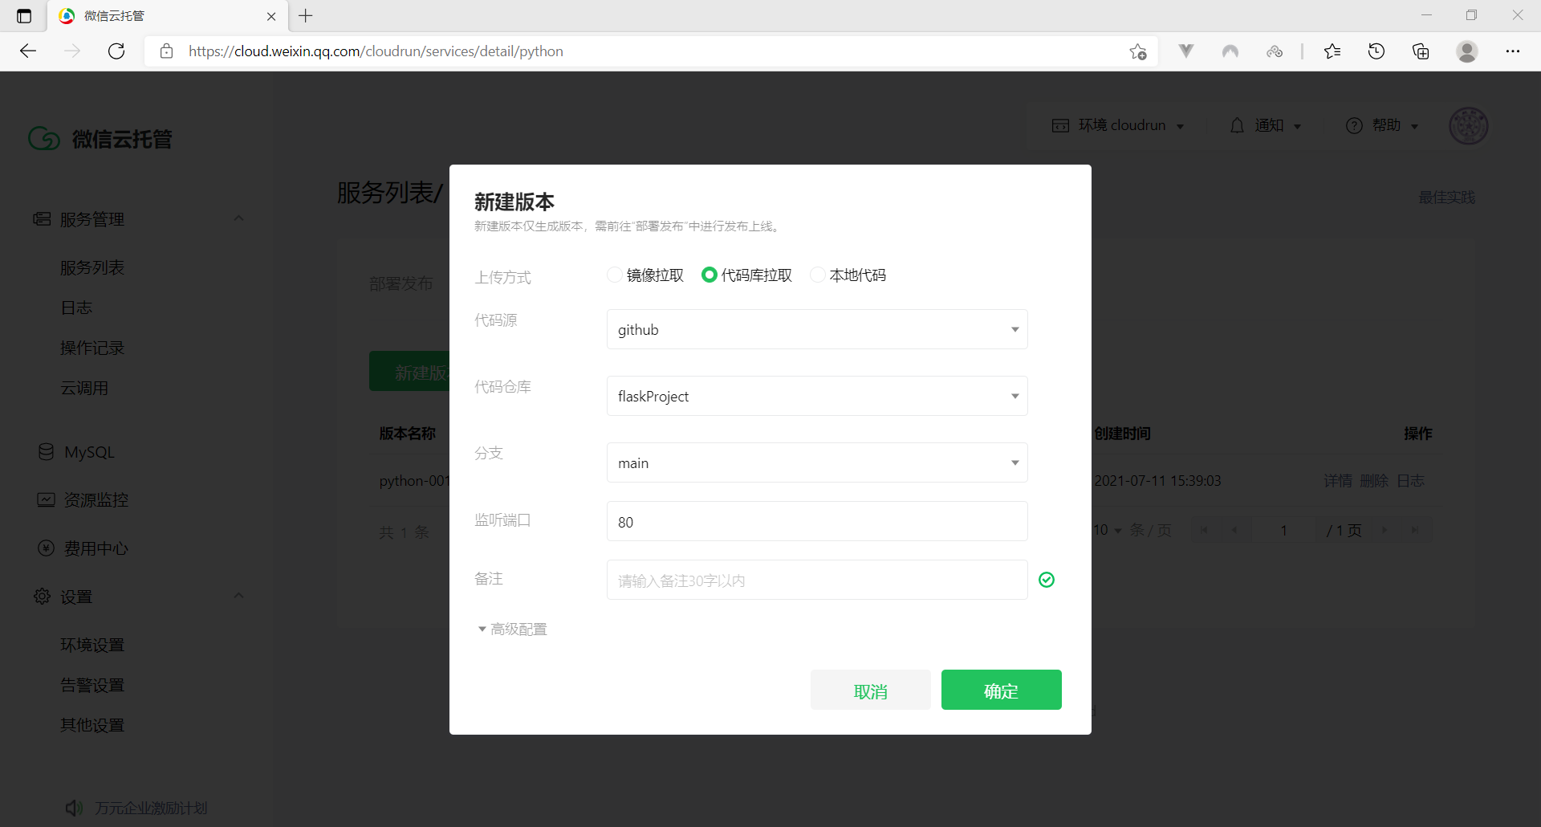Open the 代码源 github dropdown
This screenshot has height=827, width=1541.
(817, 330)
